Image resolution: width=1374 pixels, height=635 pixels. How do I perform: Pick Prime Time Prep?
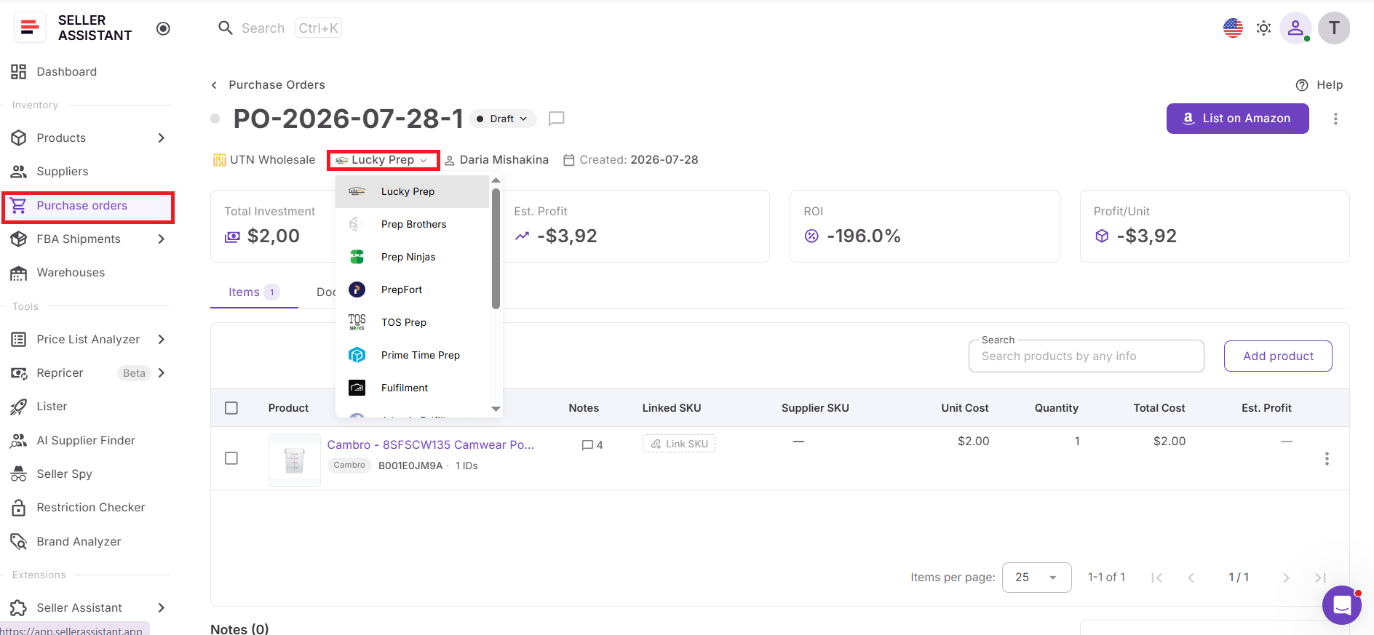(412, 355)
